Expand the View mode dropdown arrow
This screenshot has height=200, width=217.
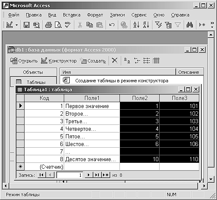click(x=17, y=25)
